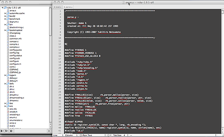Select compar.c in the file tree
This screenshot has width=224, height=137.
coord(14,42)
